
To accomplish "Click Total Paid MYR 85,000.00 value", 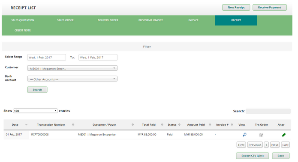I will (147, 134).
